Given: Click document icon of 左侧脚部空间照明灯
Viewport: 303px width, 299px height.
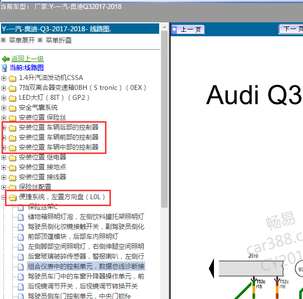Looking at the screenshot, I should (21, 247).
